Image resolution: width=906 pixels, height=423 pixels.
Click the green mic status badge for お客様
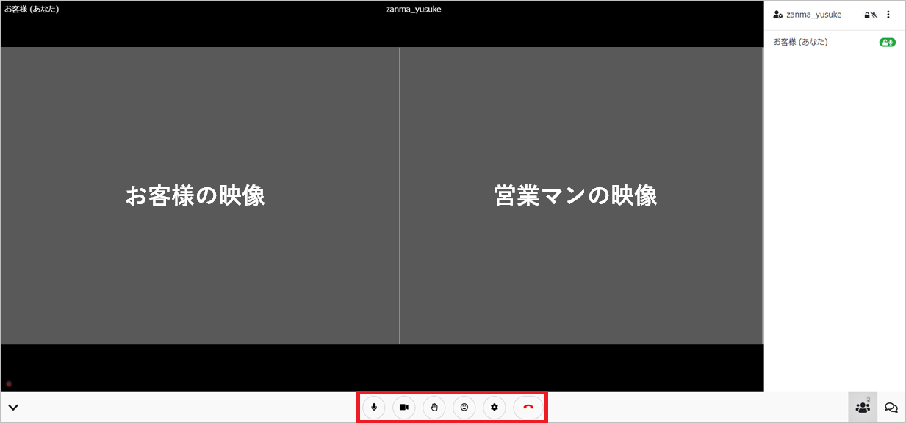tap(888, 43)
